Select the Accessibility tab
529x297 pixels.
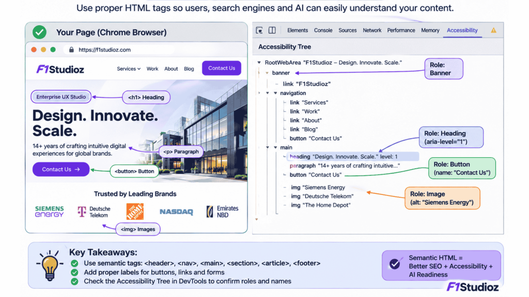tap(462, 30)
